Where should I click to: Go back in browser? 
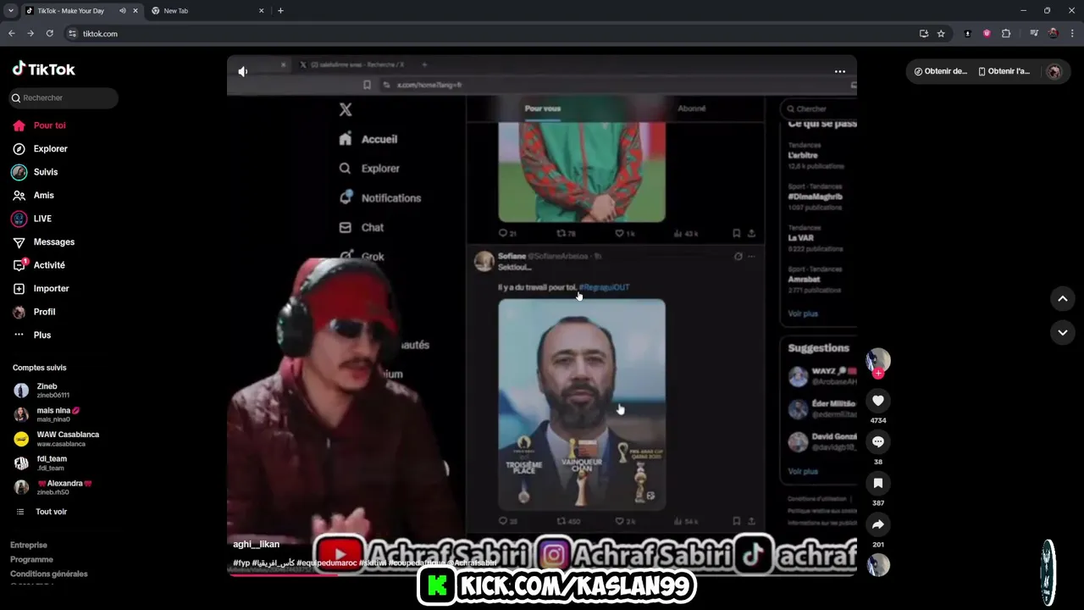click(x=11, y=34)
